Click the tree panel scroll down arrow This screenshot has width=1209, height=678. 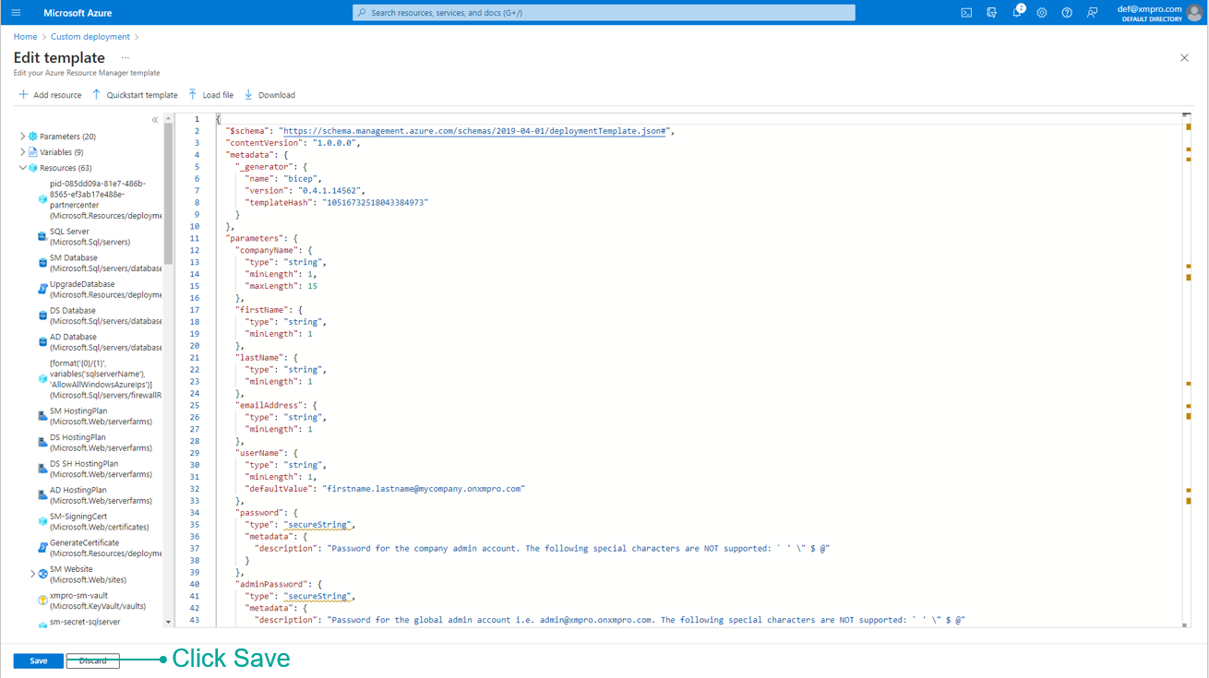168,623
